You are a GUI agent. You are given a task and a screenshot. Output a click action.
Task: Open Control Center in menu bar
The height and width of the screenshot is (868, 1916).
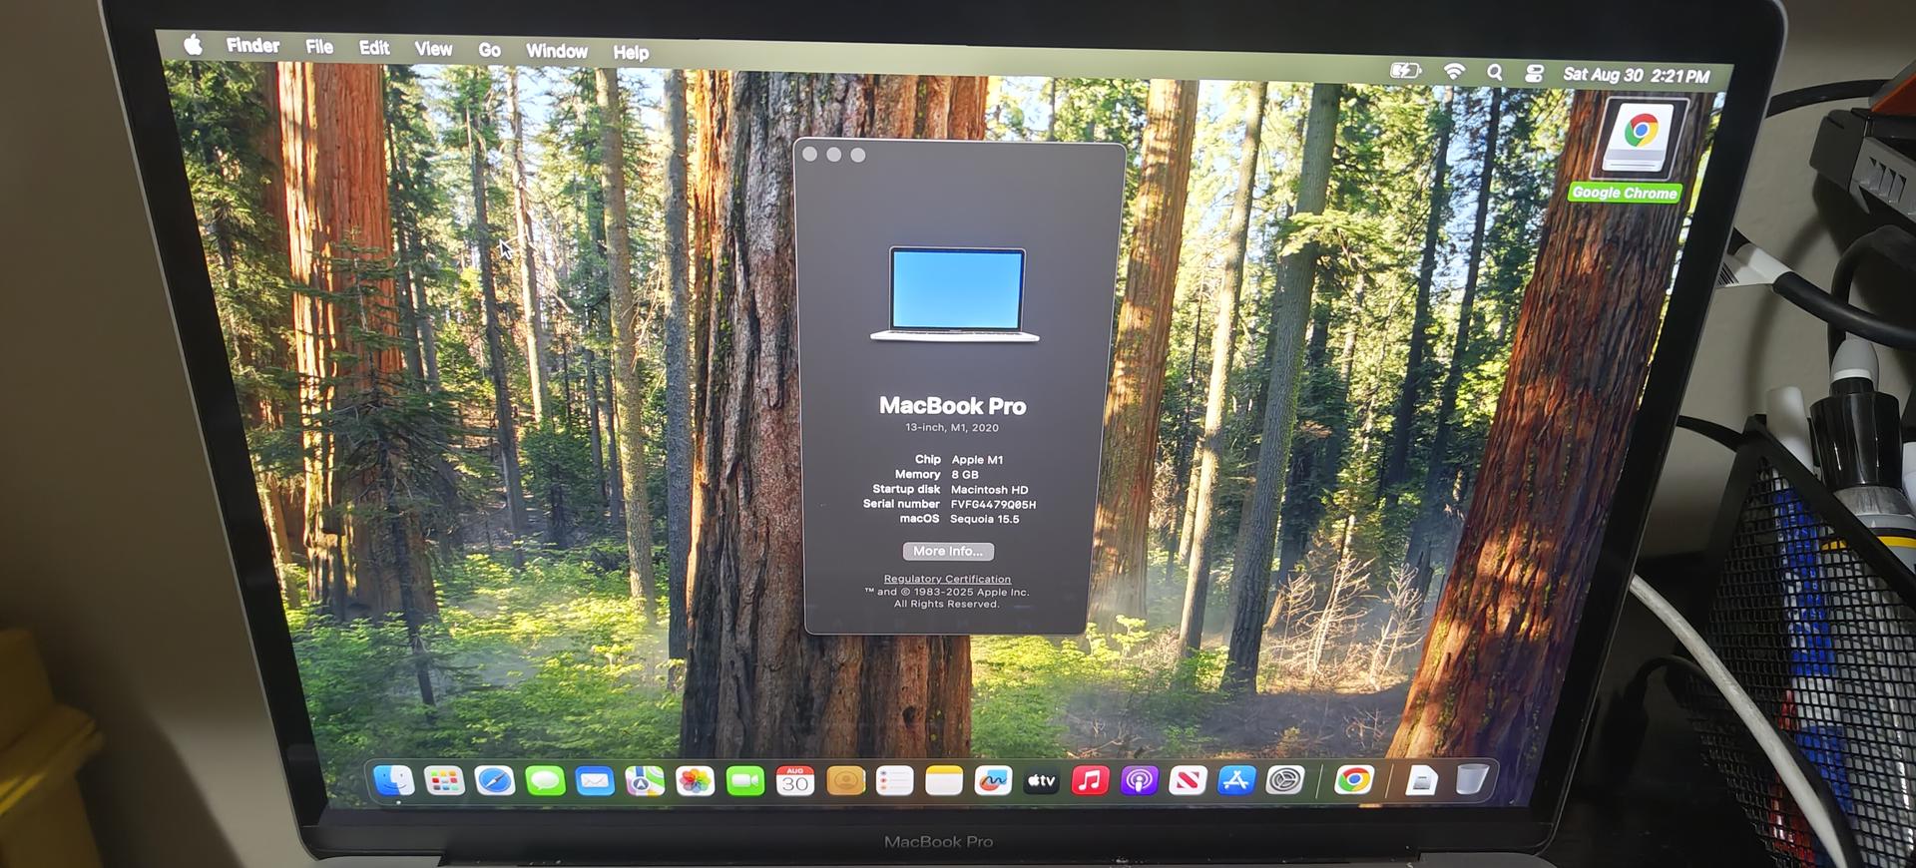pos(1534,73)
